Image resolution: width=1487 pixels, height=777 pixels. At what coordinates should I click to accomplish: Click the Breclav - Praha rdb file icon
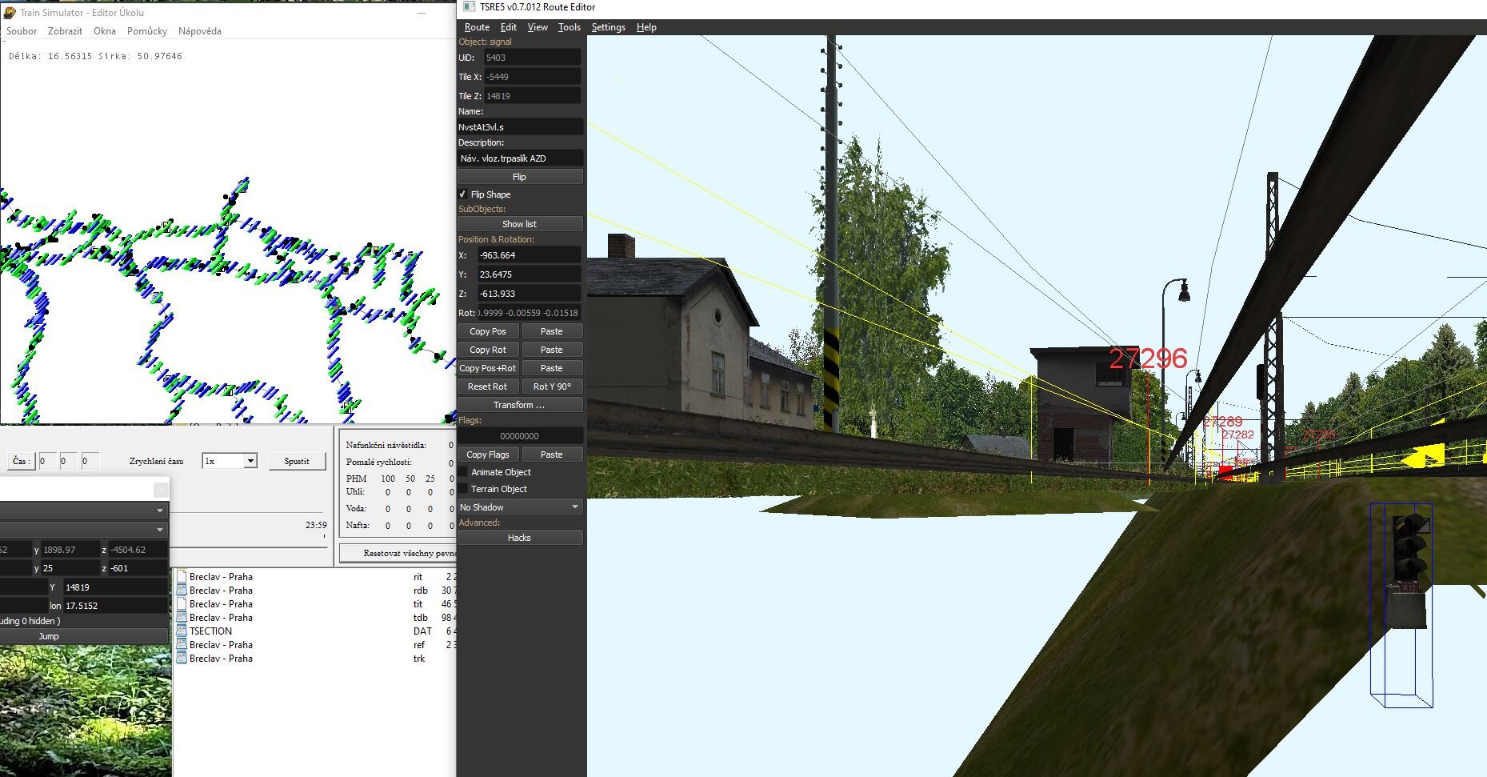click(x=182, y=591)
